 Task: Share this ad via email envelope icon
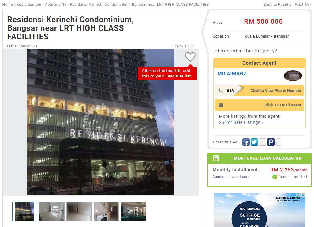pos(263,142)
